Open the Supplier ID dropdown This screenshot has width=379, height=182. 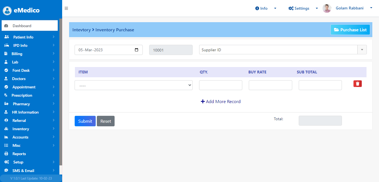(x=283, y=50)
